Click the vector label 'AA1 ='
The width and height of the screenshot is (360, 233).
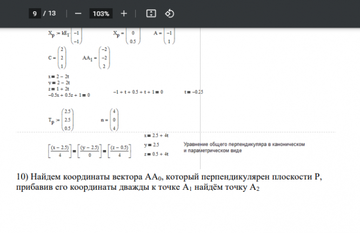(x=90, y=58)
